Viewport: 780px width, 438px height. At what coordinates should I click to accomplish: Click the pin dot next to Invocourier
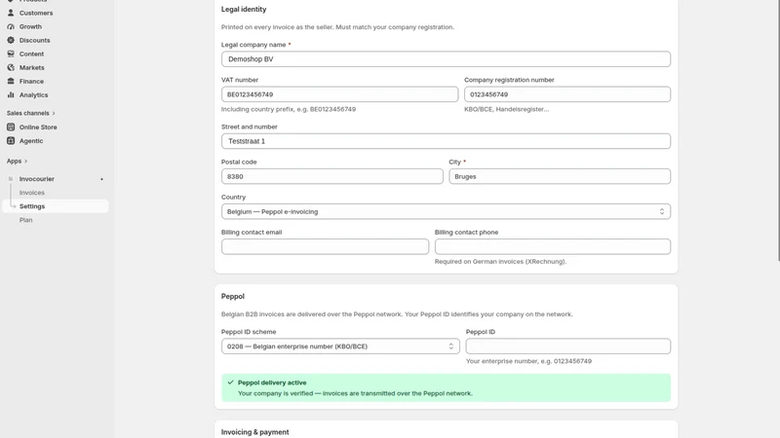click(x=102, y=179)
